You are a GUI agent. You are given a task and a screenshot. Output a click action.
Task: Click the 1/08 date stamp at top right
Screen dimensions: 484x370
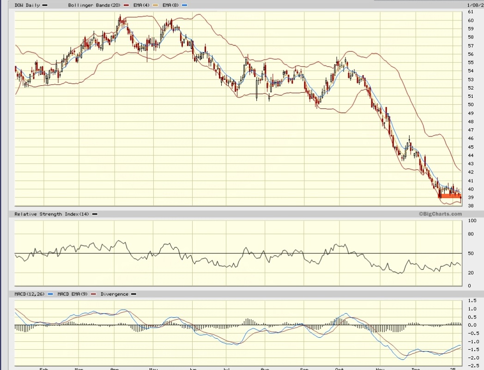pyautogui.click(x=475, y=5)
